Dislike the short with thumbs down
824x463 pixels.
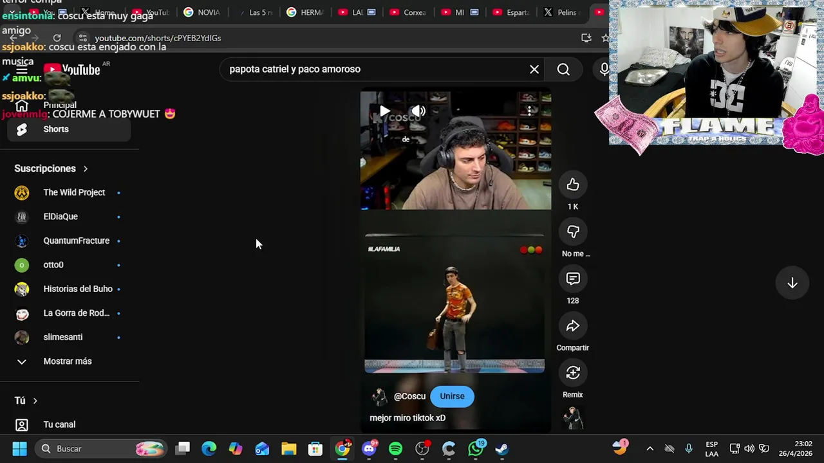click(x=573, y=232)
